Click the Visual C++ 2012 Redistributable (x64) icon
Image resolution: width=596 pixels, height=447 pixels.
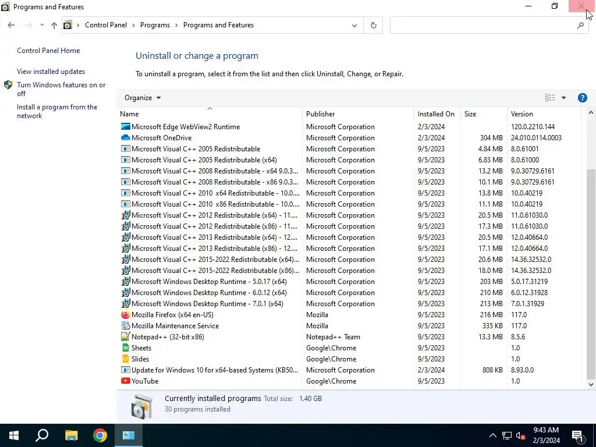[x=126, y=215]
